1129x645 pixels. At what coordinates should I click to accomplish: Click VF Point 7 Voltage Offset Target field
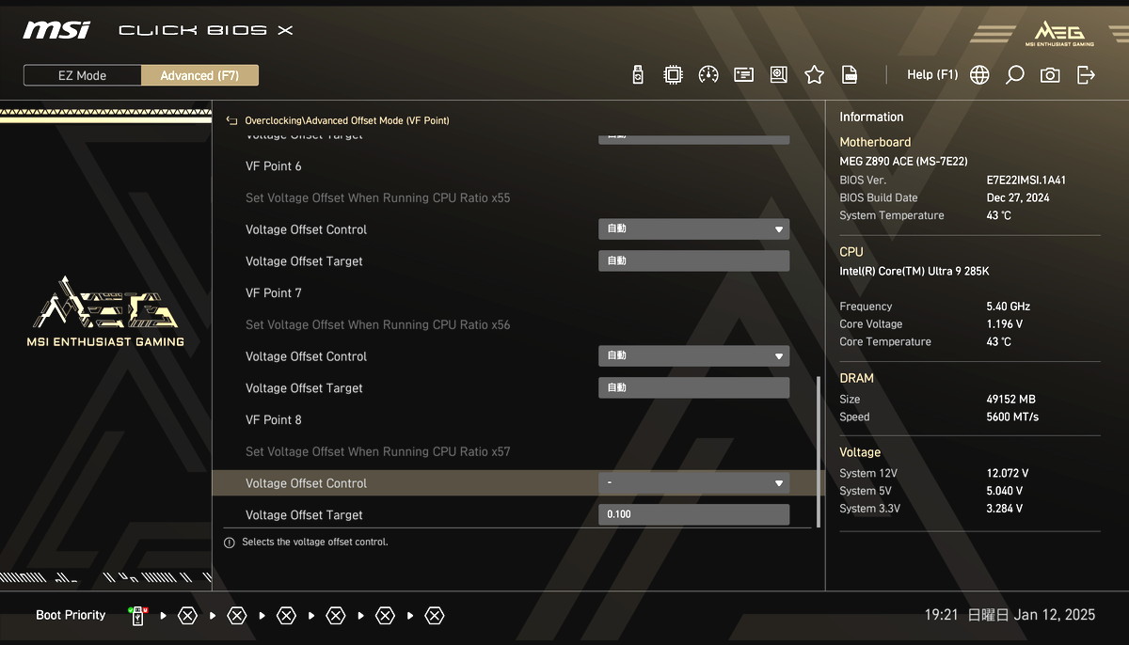pos(693,388)
